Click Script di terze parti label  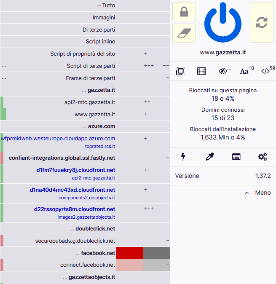point(91,66)
